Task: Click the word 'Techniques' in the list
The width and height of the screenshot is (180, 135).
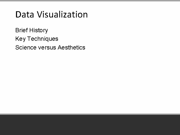Action: click(x=42, y=39)
